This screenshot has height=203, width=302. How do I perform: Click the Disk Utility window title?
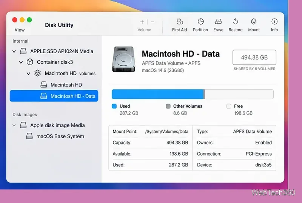pyautogui.click(x=59, y=25)
